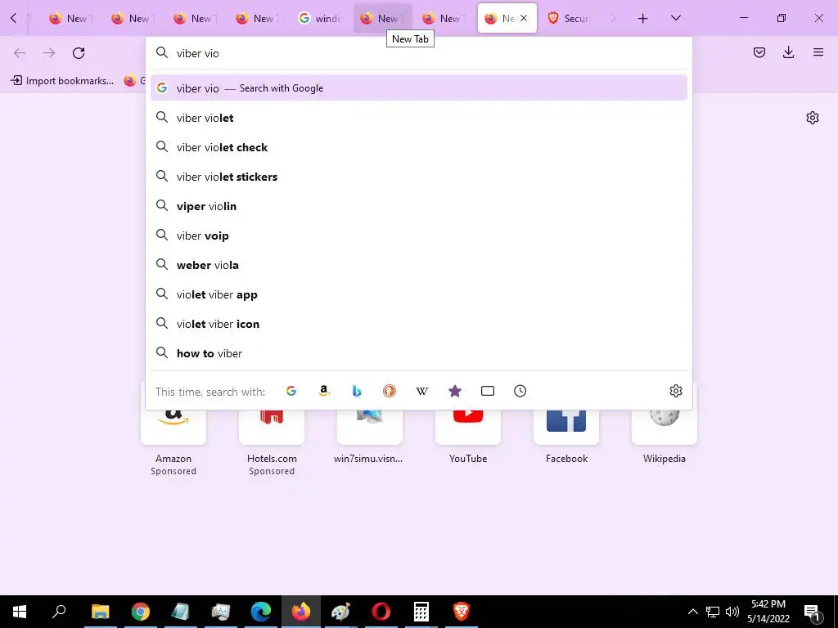Switch to the Google 'windo' tab
Viewport: 838px width, 628px height.
click(x=320, y=18)
